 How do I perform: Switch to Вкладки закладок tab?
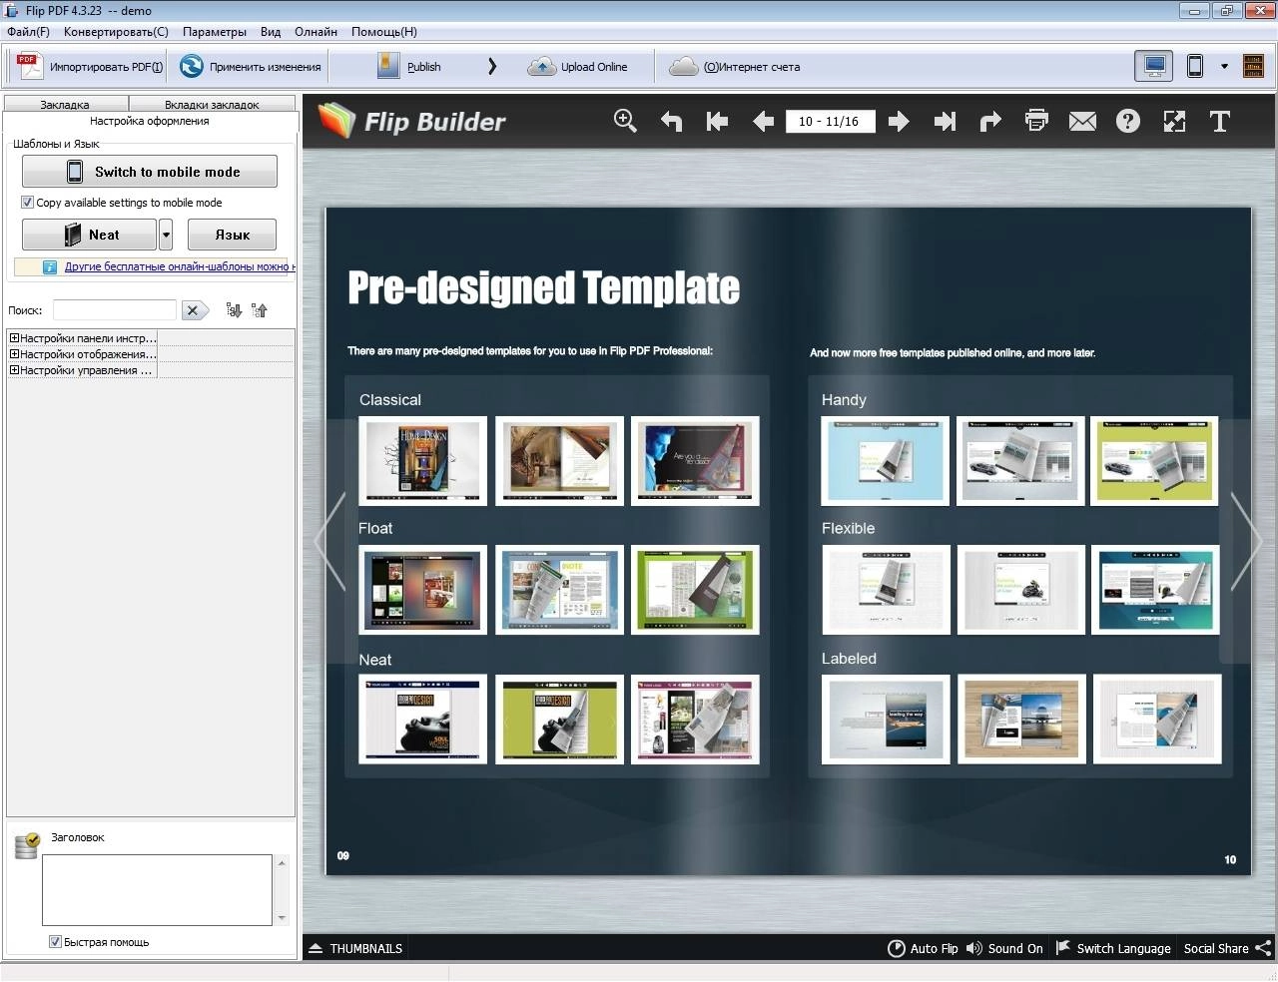[212, 104]
